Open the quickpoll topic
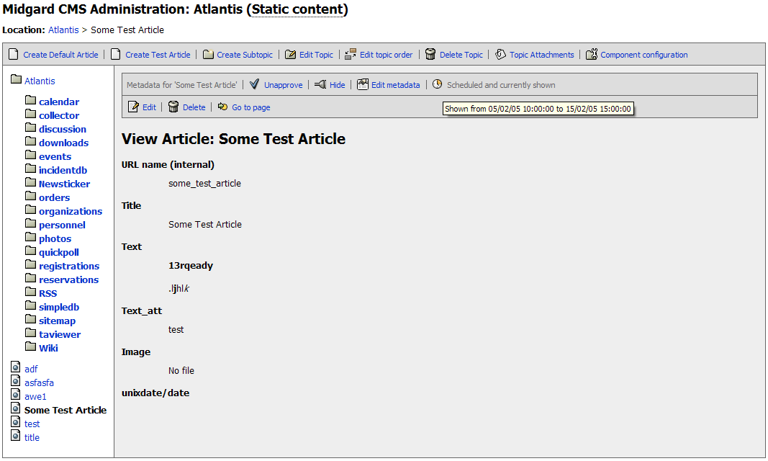 coord(59,253)
